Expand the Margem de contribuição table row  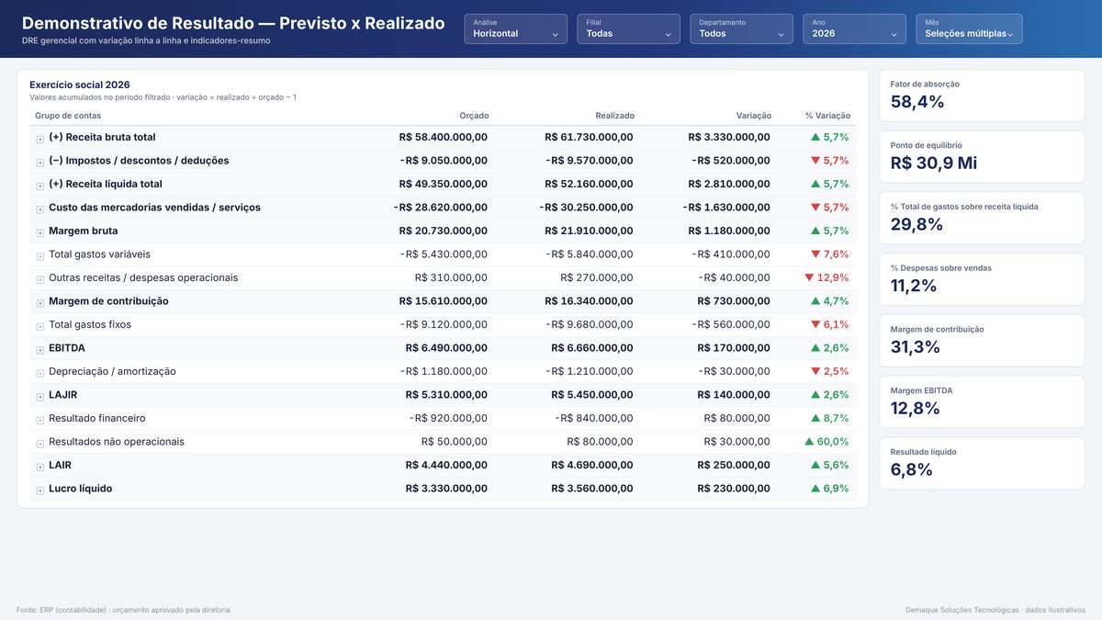pyautogui.click(x=40, y=303)
